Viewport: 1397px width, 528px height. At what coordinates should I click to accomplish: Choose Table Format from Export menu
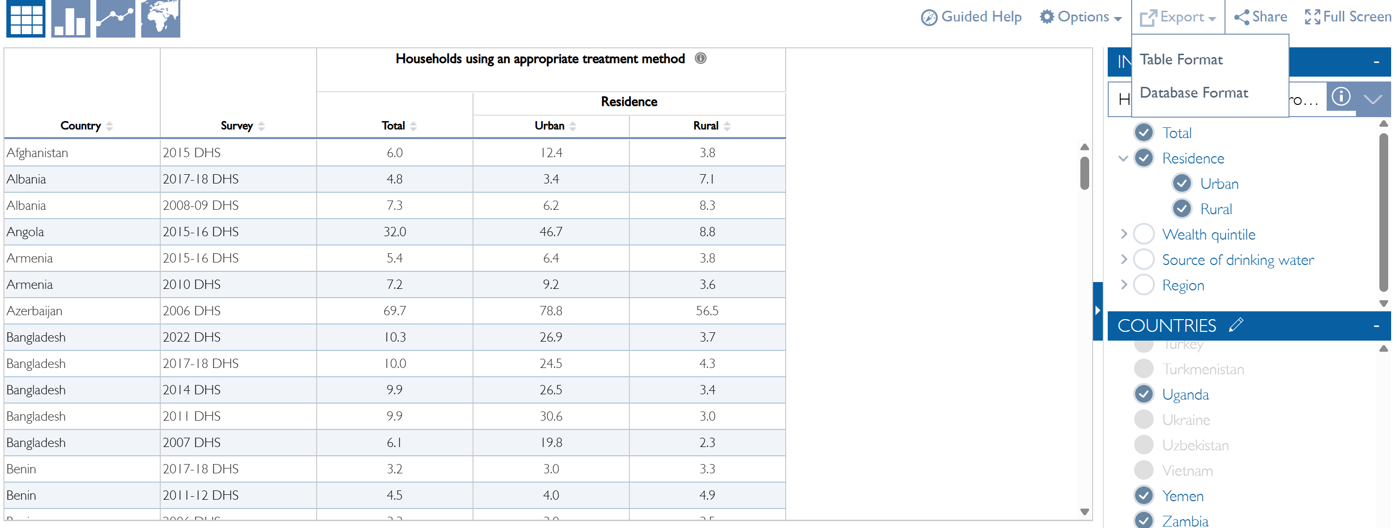tap(1181, 60)
